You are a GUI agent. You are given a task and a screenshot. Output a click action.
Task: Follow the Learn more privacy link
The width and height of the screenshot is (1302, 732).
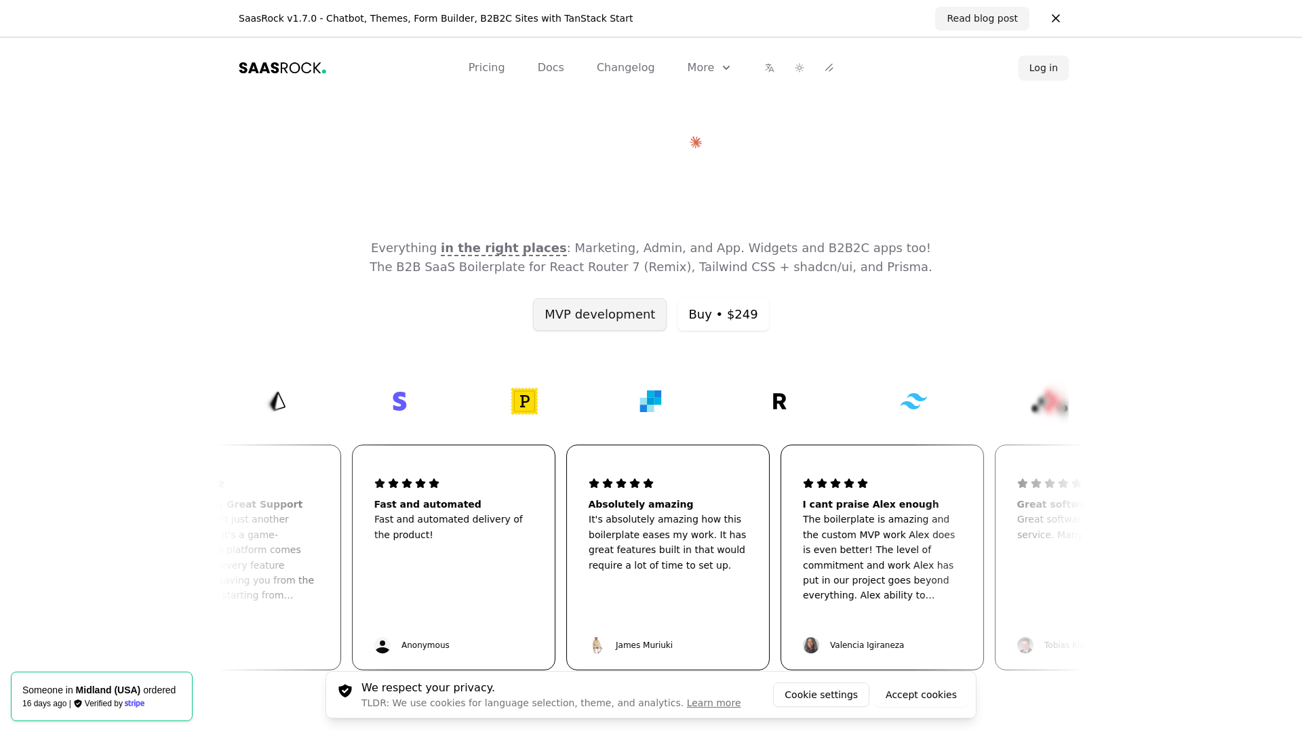[x=713, y=703]
